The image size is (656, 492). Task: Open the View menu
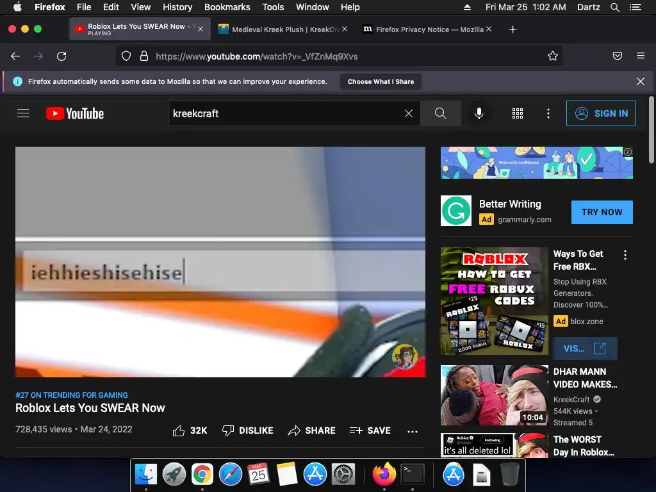click(x=140, y=7)
